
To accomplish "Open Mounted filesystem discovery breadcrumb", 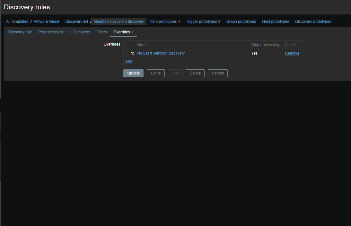I will (118, 22).
